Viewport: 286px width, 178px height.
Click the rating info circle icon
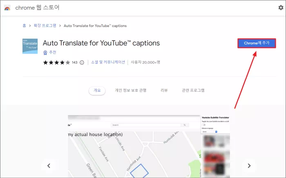tap(82, 63)
